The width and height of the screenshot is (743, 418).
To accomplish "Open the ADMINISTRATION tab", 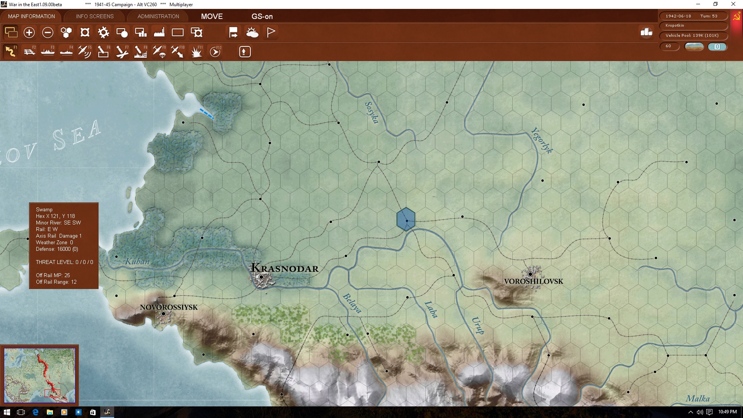I will 158,16.
